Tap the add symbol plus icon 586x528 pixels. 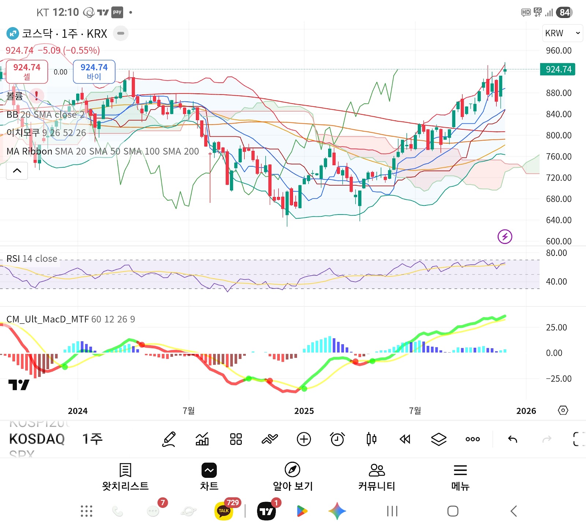click(x=304, y=439)
